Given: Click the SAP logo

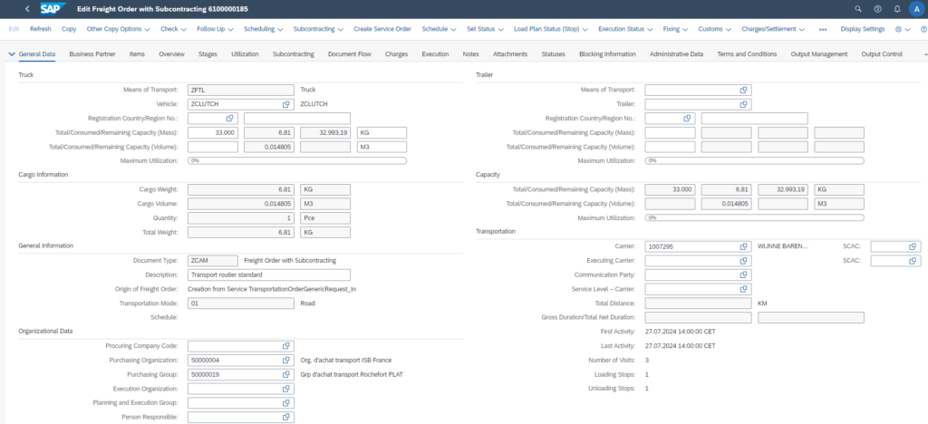Looking at the screenshot, I should [x=53, y=9].
